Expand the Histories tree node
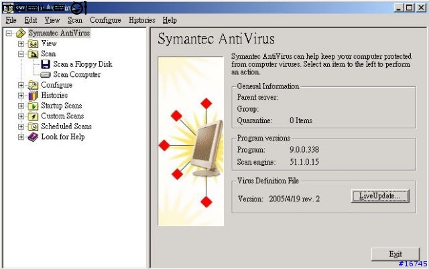 click(x=21, y=96)
